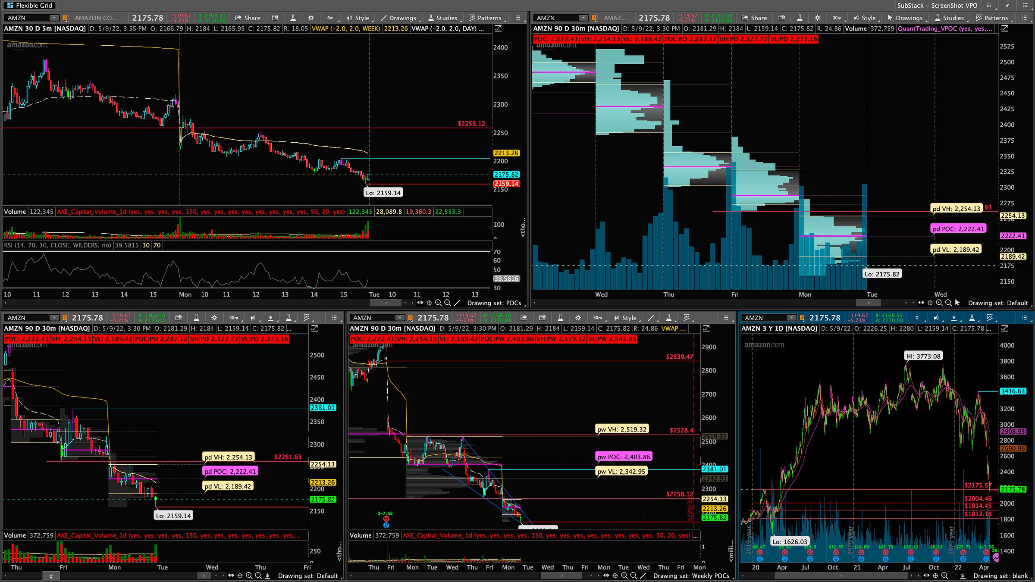The height and width of the screenshot is (582, 1035).
Task: Open list menu icon at top-right corner
Action: (1025, 5)
